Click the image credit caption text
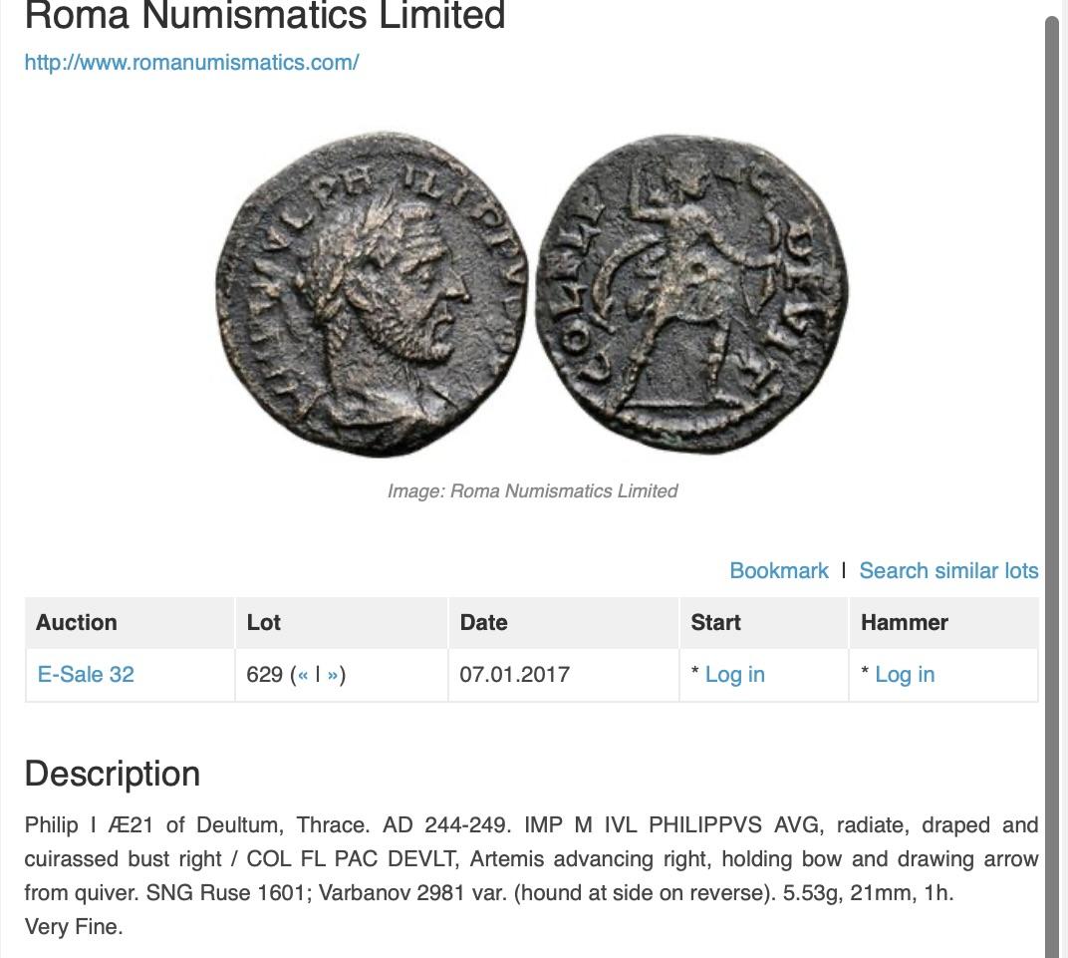Screen dimensions: 1068x958 click(x=532, y=490)
